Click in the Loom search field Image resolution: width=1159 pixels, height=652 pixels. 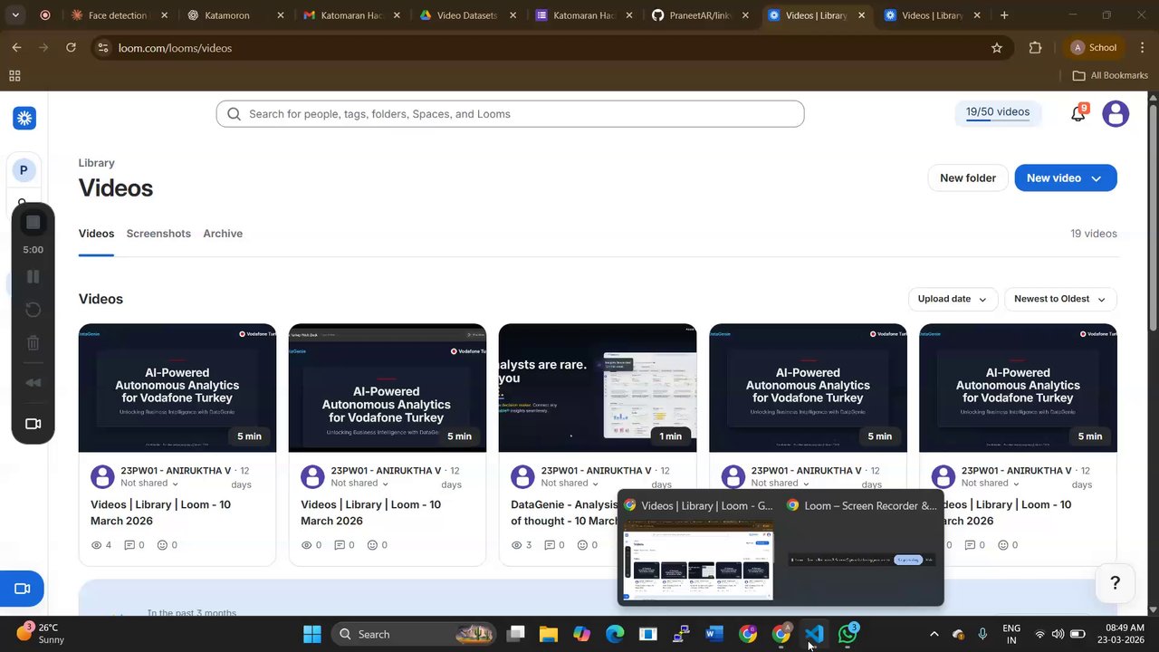click(510, 114)
